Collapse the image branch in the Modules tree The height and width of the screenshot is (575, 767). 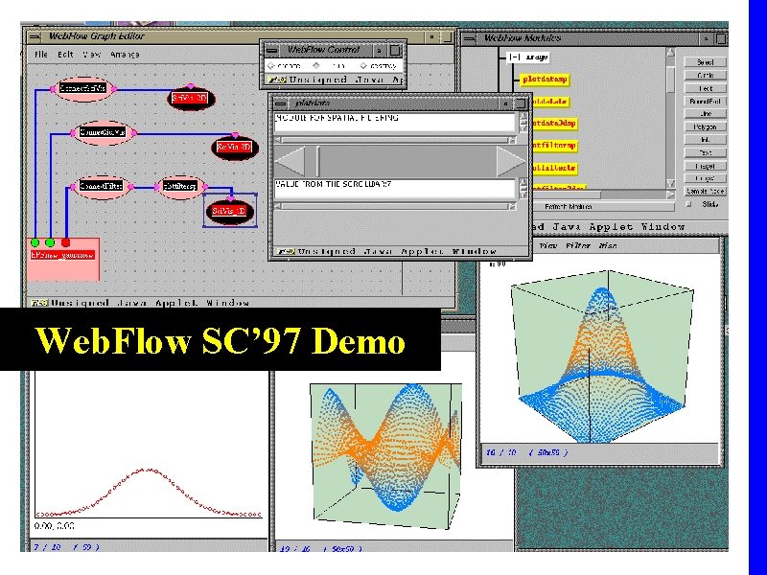pyautogui.click(x=514, y=57)
